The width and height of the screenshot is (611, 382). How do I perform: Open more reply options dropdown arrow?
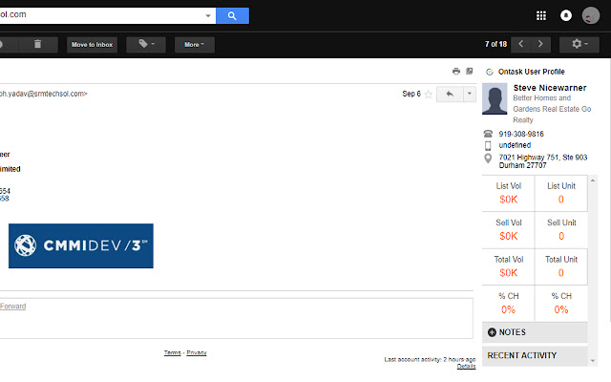click(469, 94)
